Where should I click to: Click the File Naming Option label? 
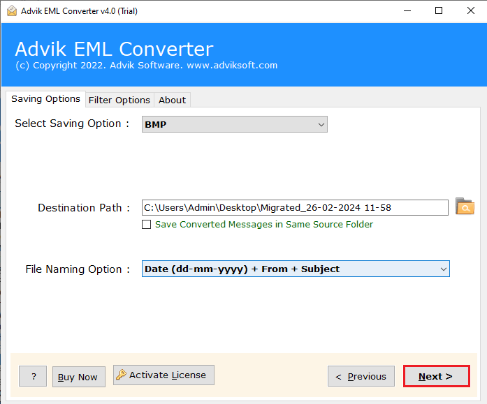pos(78,269)
